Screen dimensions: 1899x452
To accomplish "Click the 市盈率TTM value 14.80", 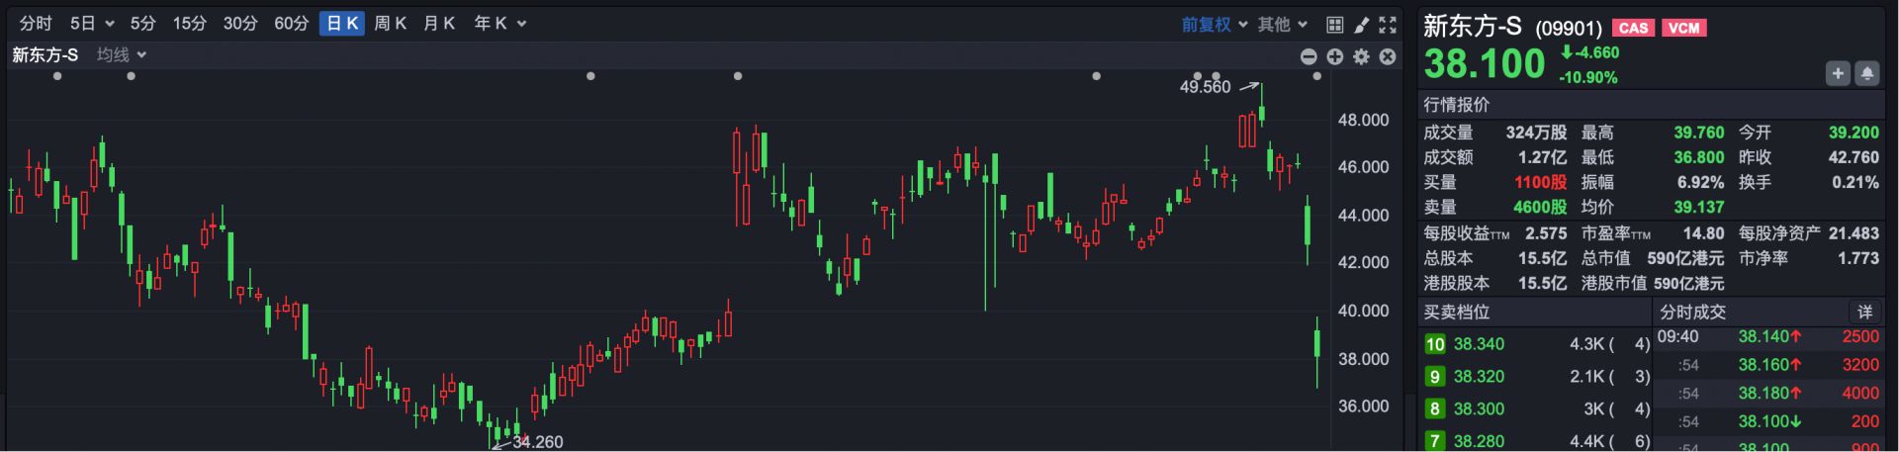I will pos(1704,233).
